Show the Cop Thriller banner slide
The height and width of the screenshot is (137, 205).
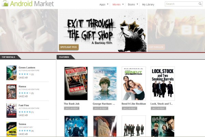coord(176,30)
